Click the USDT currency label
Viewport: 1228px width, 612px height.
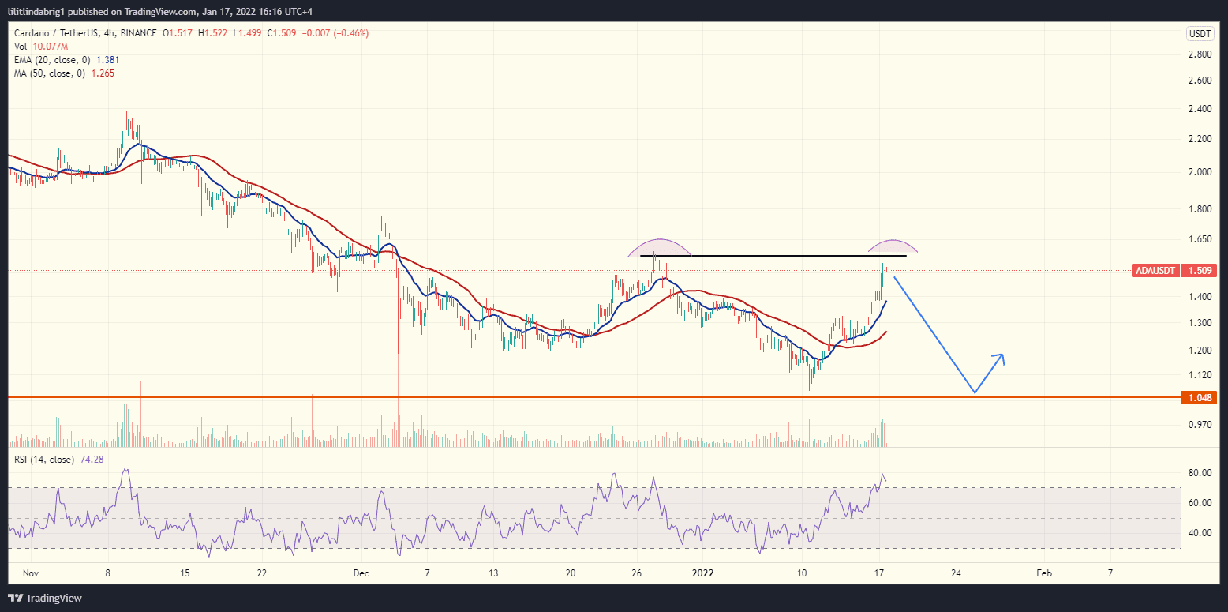click(x=1198, y=34)
